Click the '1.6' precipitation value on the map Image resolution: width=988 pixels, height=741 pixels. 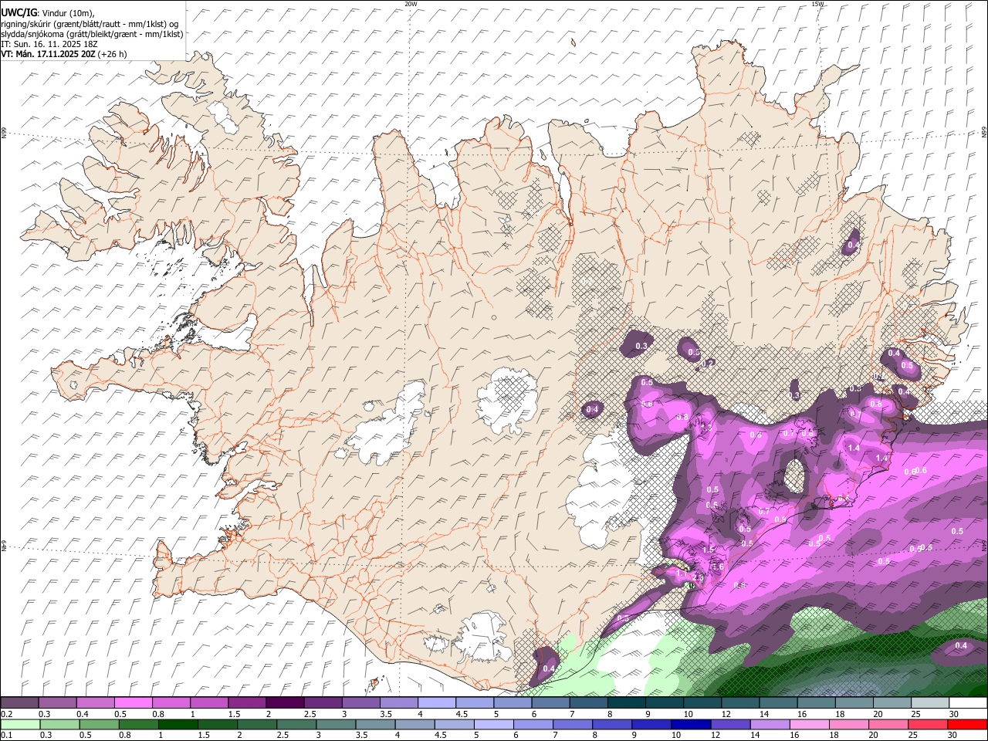coord(718,567)
